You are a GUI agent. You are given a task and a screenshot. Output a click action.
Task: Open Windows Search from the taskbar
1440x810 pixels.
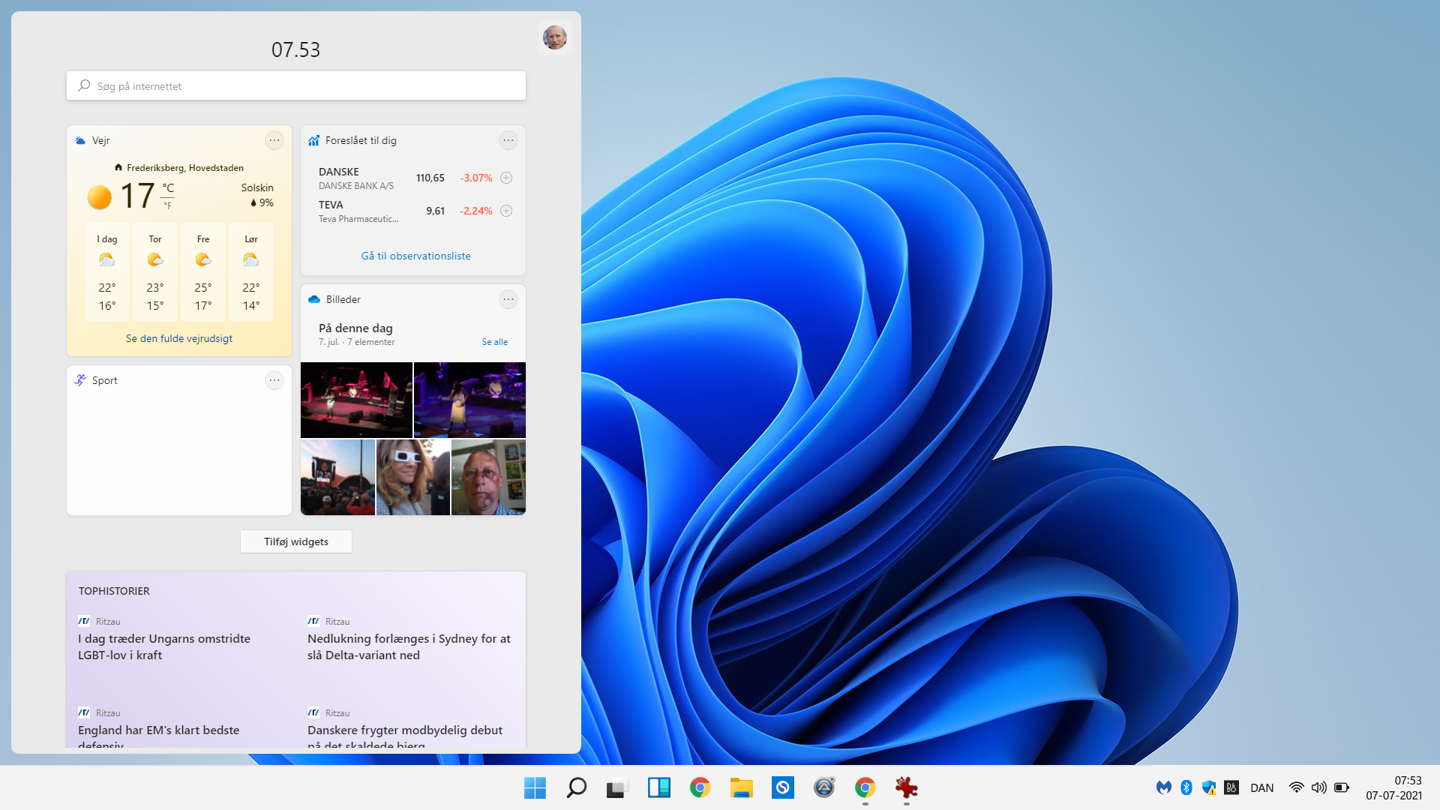pos(576,788)
